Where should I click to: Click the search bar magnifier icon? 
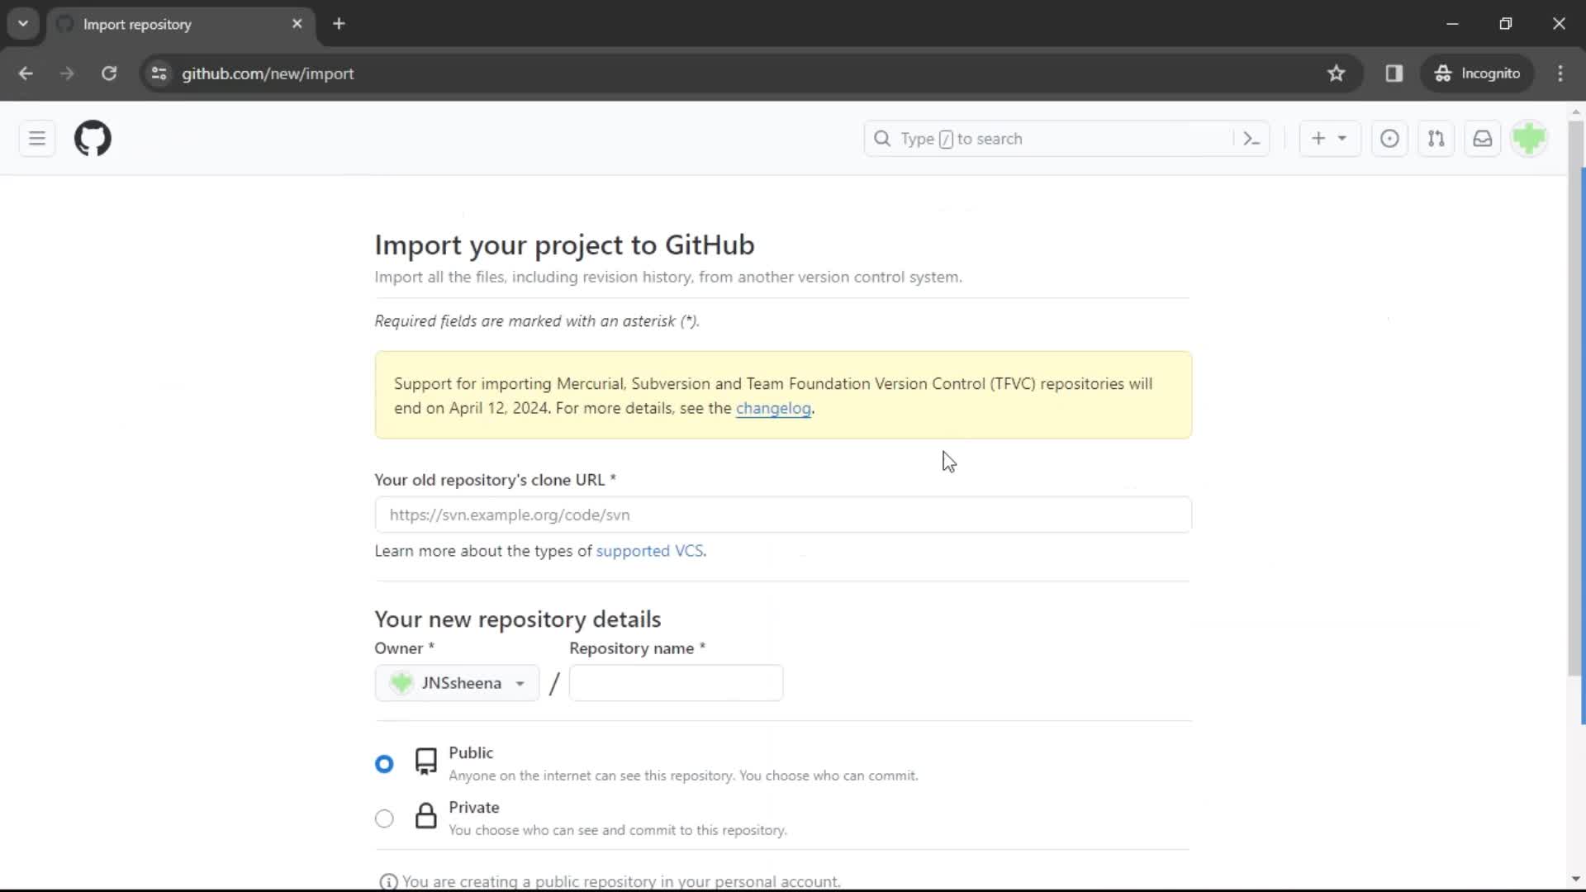pos(882,138)
